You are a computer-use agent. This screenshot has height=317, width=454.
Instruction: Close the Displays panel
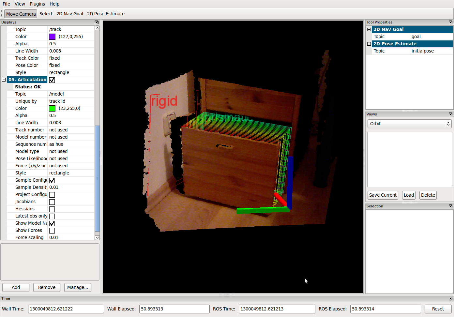97,23
